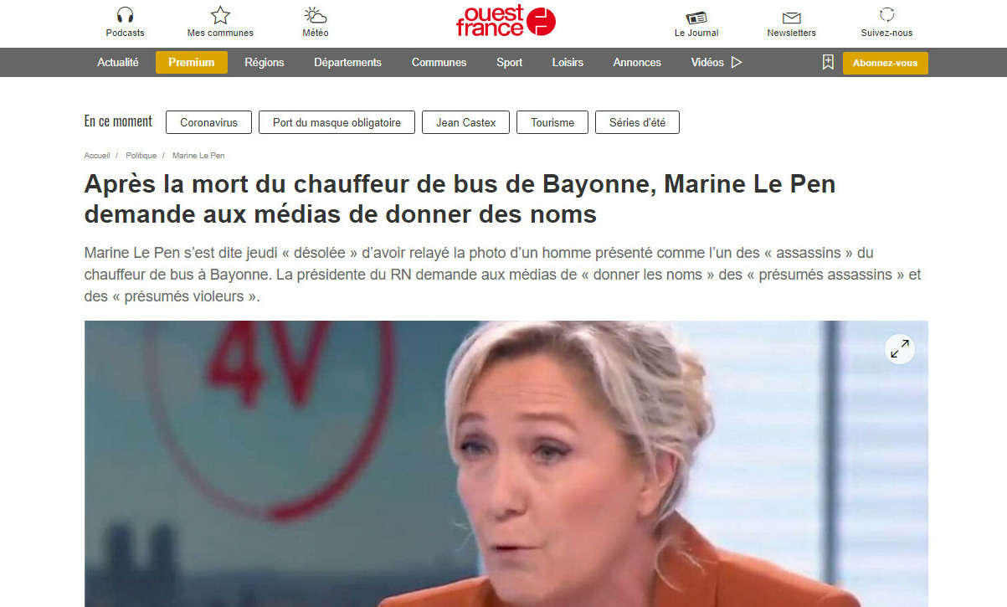Click the Marine Le Pen article photo
Screen dimensions: 1007x607
(506, 464)
